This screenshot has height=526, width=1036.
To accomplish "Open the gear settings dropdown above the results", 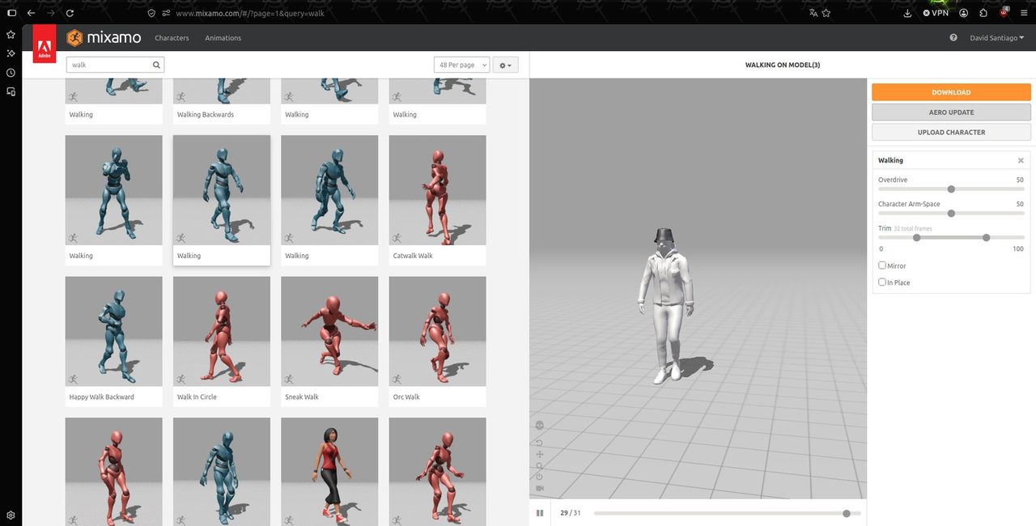I will coord(505,65).
